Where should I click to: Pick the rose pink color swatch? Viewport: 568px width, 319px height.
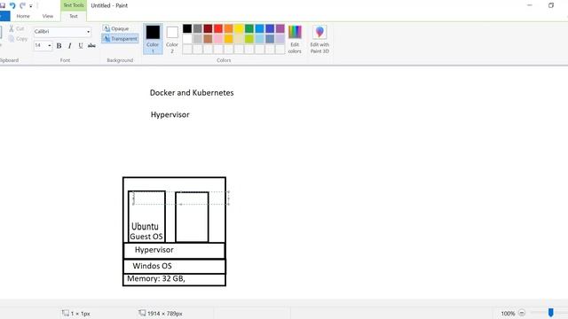point(218,39)
